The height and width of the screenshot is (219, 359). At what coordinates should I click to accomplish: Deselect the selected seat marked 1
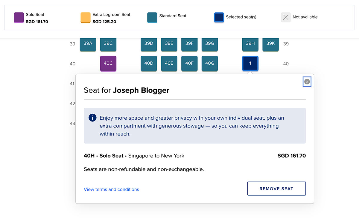[x=250, y=63]
